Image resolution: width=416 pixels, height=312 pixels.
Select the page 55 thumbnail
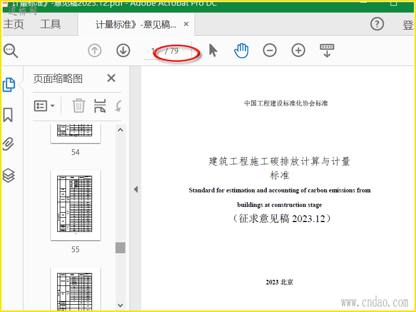(x=75, y=205)
